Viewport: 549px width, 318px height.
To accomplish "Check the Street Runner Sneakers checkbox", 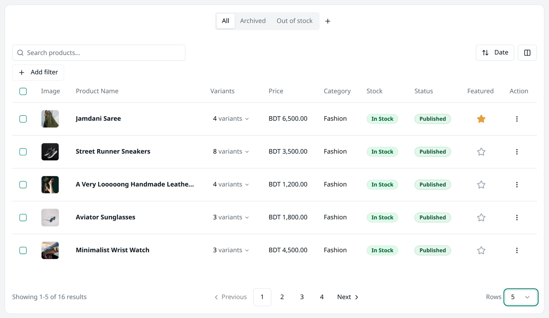I will click(x=23, y=152).
